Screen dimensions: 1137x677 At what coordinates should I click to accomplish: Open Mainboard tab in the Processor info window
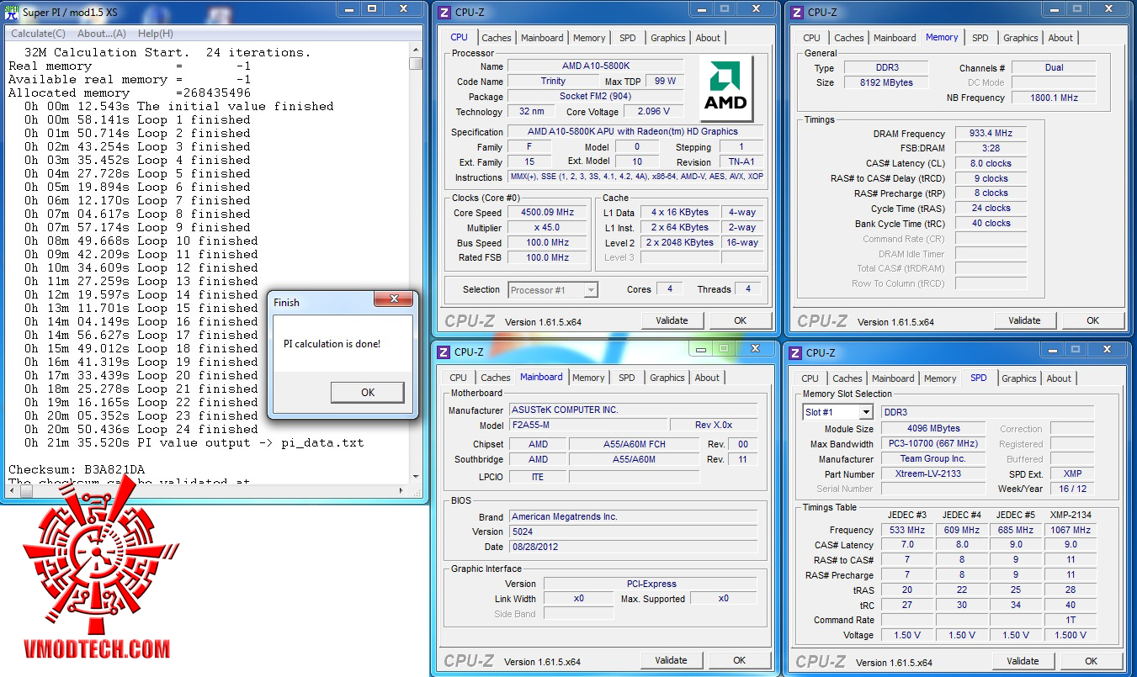(x=542, y=38)
